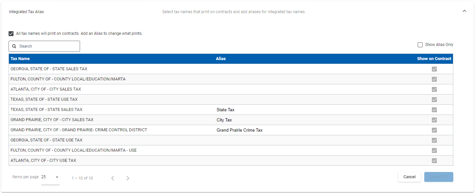Go to the next page arrow
The image size is (476, 193).
(x=128, y=178)
